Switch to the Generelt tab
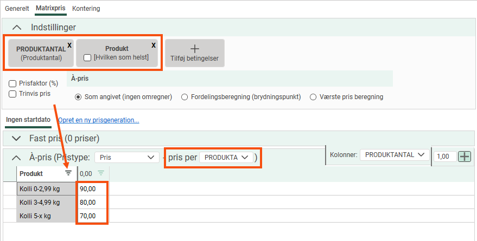 [17, 9]
